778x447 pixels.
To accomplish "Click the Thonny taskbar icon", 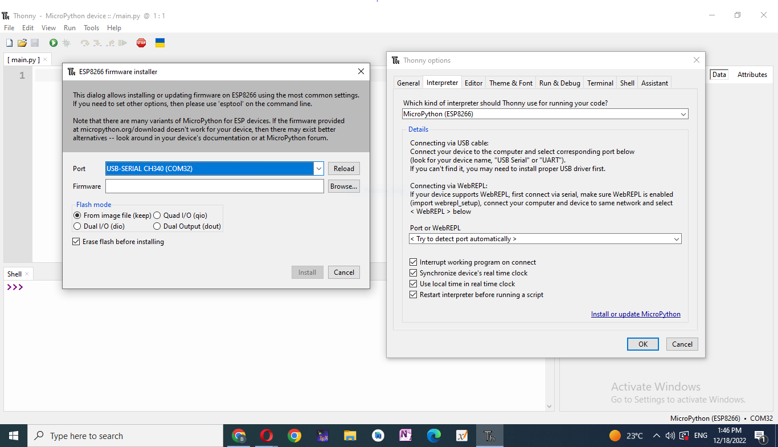I will (489, 436).
